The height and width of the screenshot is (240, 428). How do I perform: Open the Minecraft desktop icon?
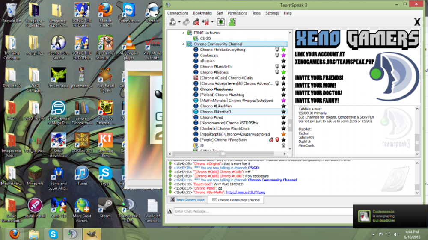35,176
